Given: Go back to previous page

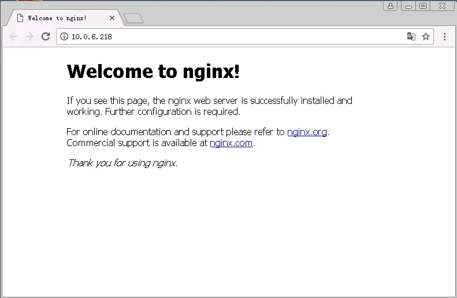Looking at the screenshot, I should click(x=13, y=36).
